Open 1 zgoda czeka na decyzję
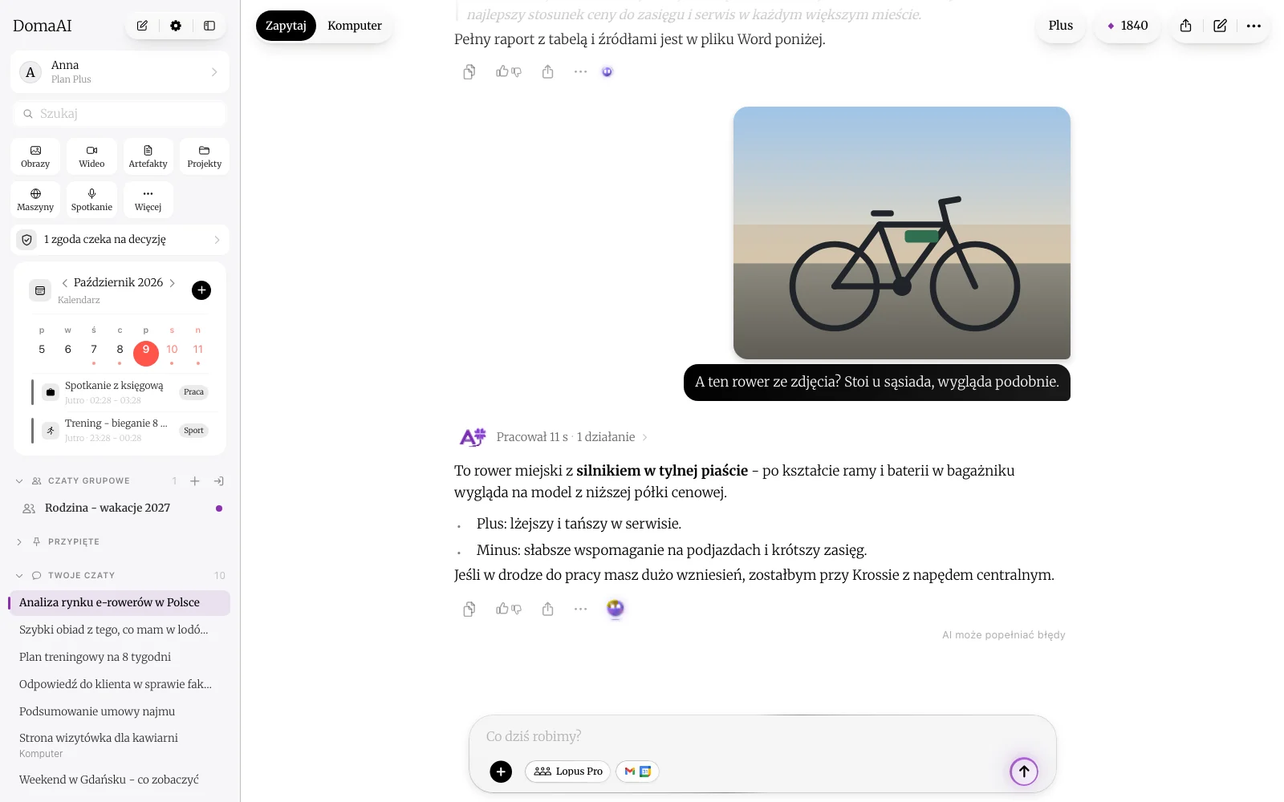 coord(120,240)
